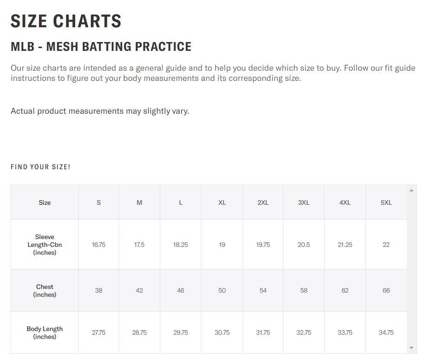This screenshot has height=362, width=434.
Task: Click the FIND YOUR SIZE! label
Action: click(x=41, y=167)
